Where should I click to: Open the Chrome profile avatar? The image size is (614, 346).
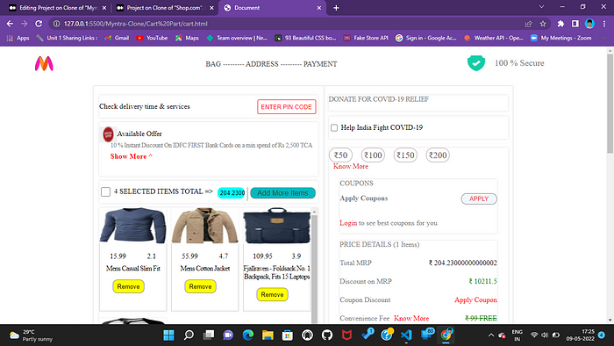click(589, 24)
